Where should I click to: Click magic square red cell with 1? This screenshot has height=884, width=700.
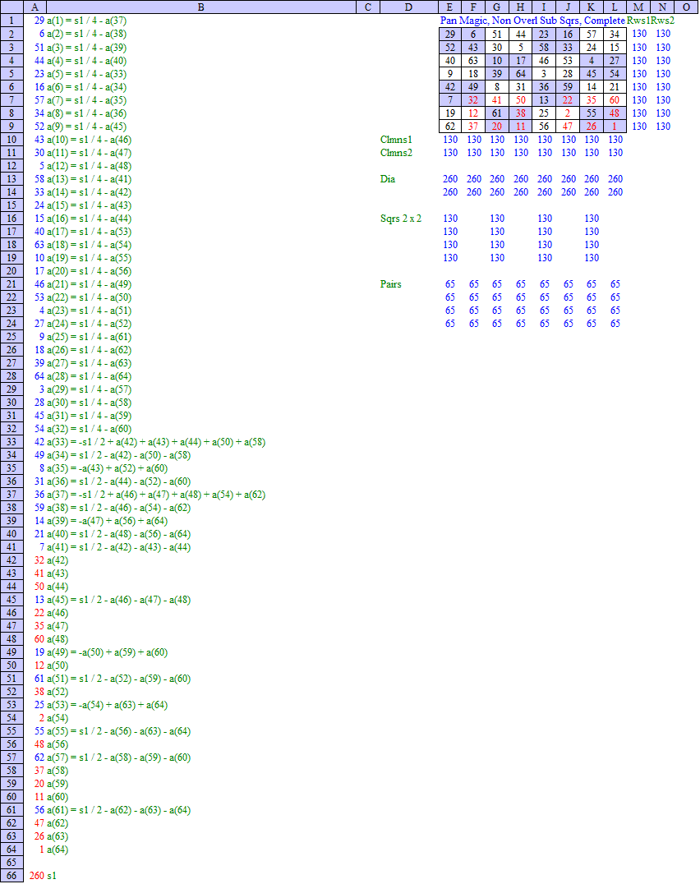click(615, 127)
